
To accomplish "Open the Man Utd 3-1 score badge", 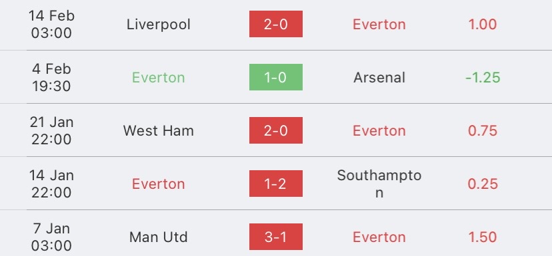I will pyautogui.click(x=275, y=237).
